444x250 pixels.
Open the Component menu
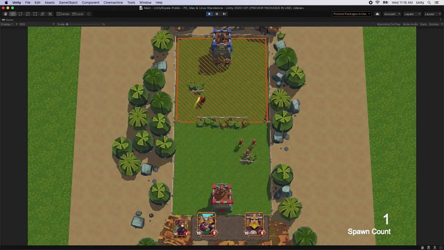(x=91, y=2)
